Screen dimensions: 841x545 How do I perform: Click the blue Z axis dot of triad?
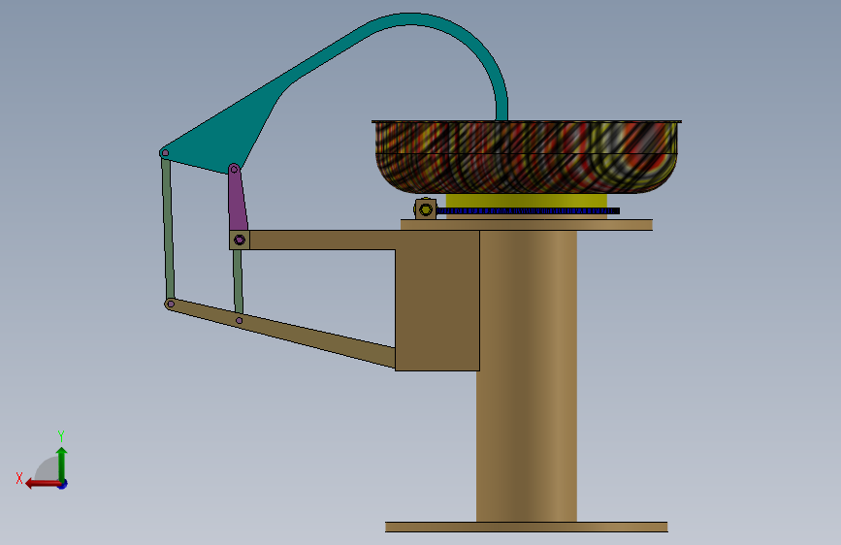point(63,484)
